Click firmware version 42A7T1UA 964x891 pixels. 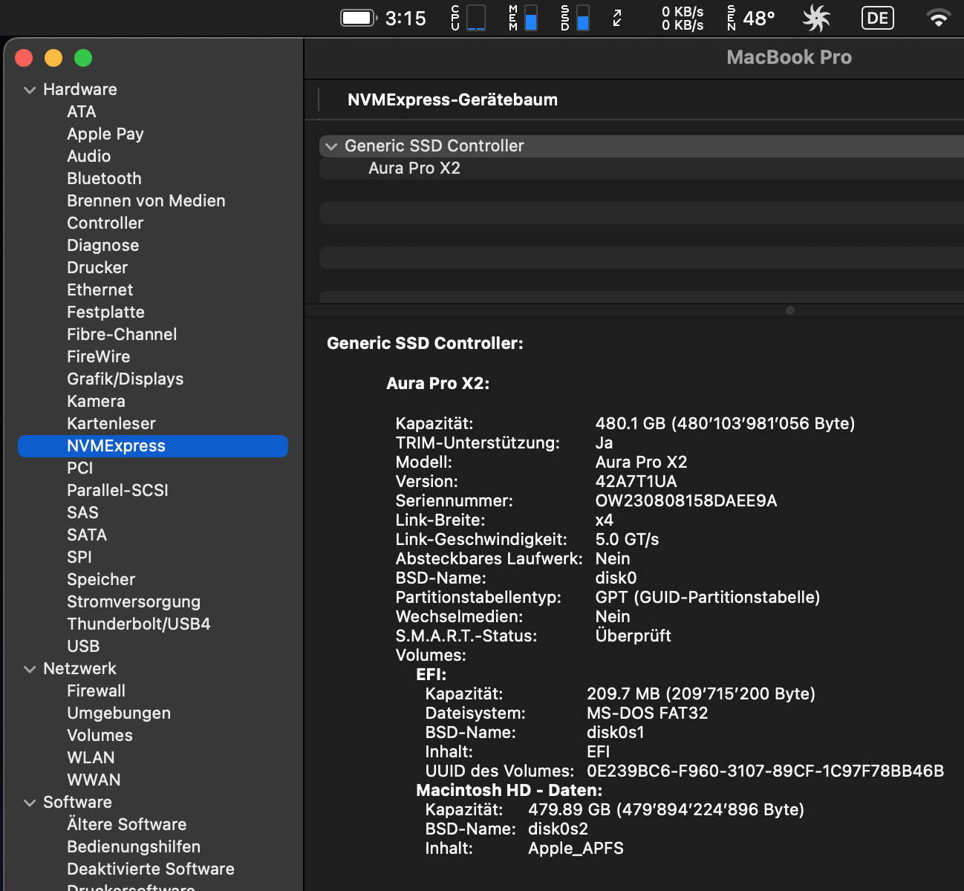tap(636, 481)
